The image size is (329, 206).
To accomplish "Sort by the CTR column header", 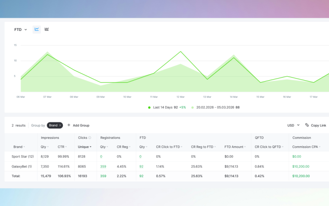I will click(62, 147).
